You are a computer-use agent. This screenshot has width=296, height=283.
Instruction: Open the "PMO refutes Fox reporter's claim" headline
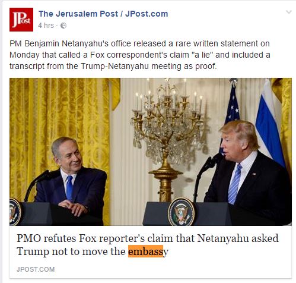tap(148, 245)
